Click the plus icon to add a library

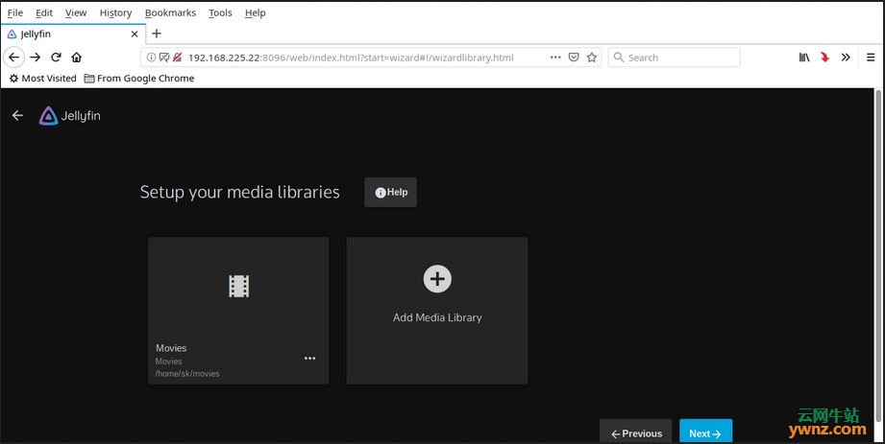[437, 279]
